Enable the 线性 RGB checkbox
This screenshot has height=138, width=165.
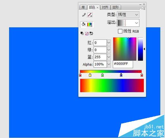(x=120, y=31)
